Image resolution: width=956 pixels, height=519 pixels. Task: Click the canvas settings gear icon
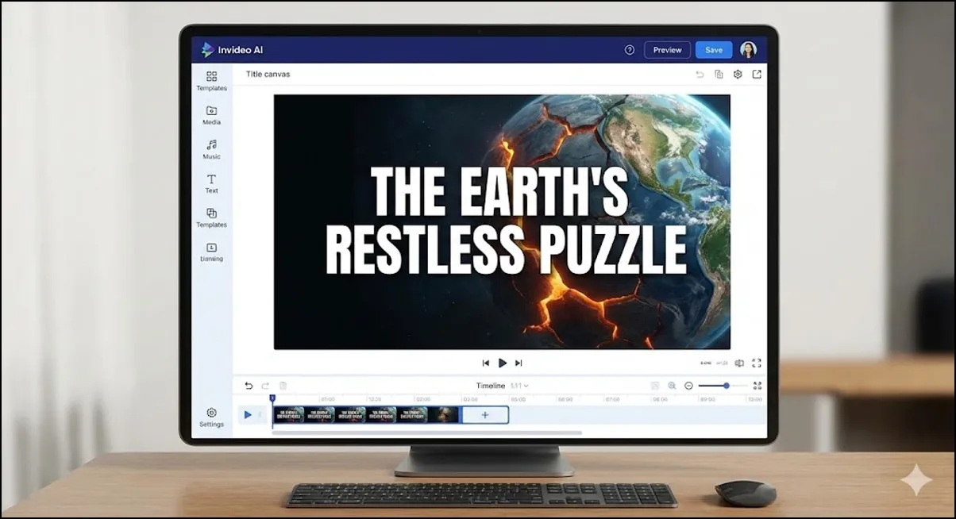pyautogui.click(x=737, y=73)
